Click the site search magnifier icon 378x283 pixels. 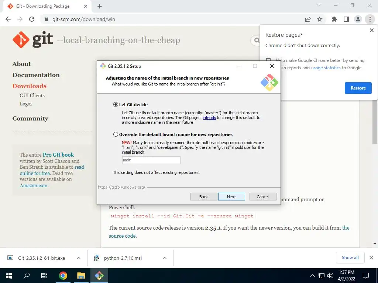[x=257, y=40]
